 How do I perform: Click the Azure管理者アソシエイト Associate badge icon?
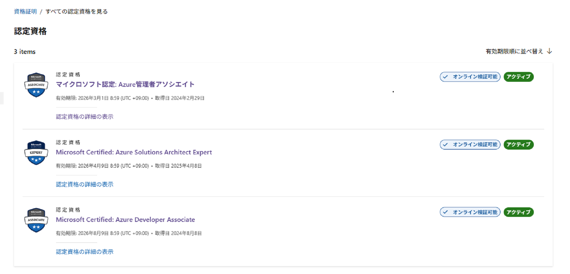(x=36, y=85)
